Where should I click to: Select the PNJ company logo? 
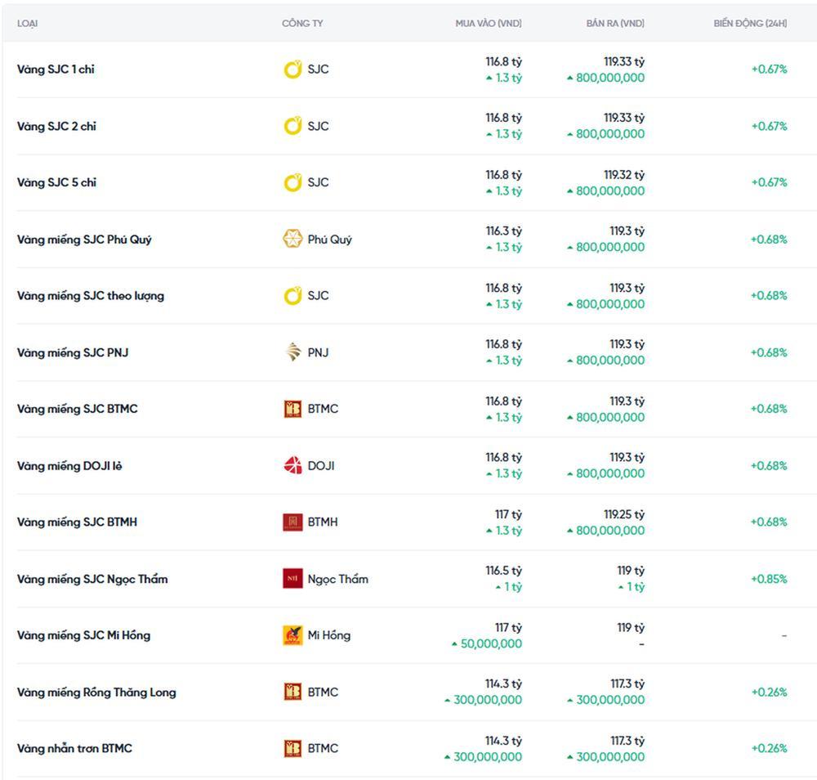click(x=292, y=352)
